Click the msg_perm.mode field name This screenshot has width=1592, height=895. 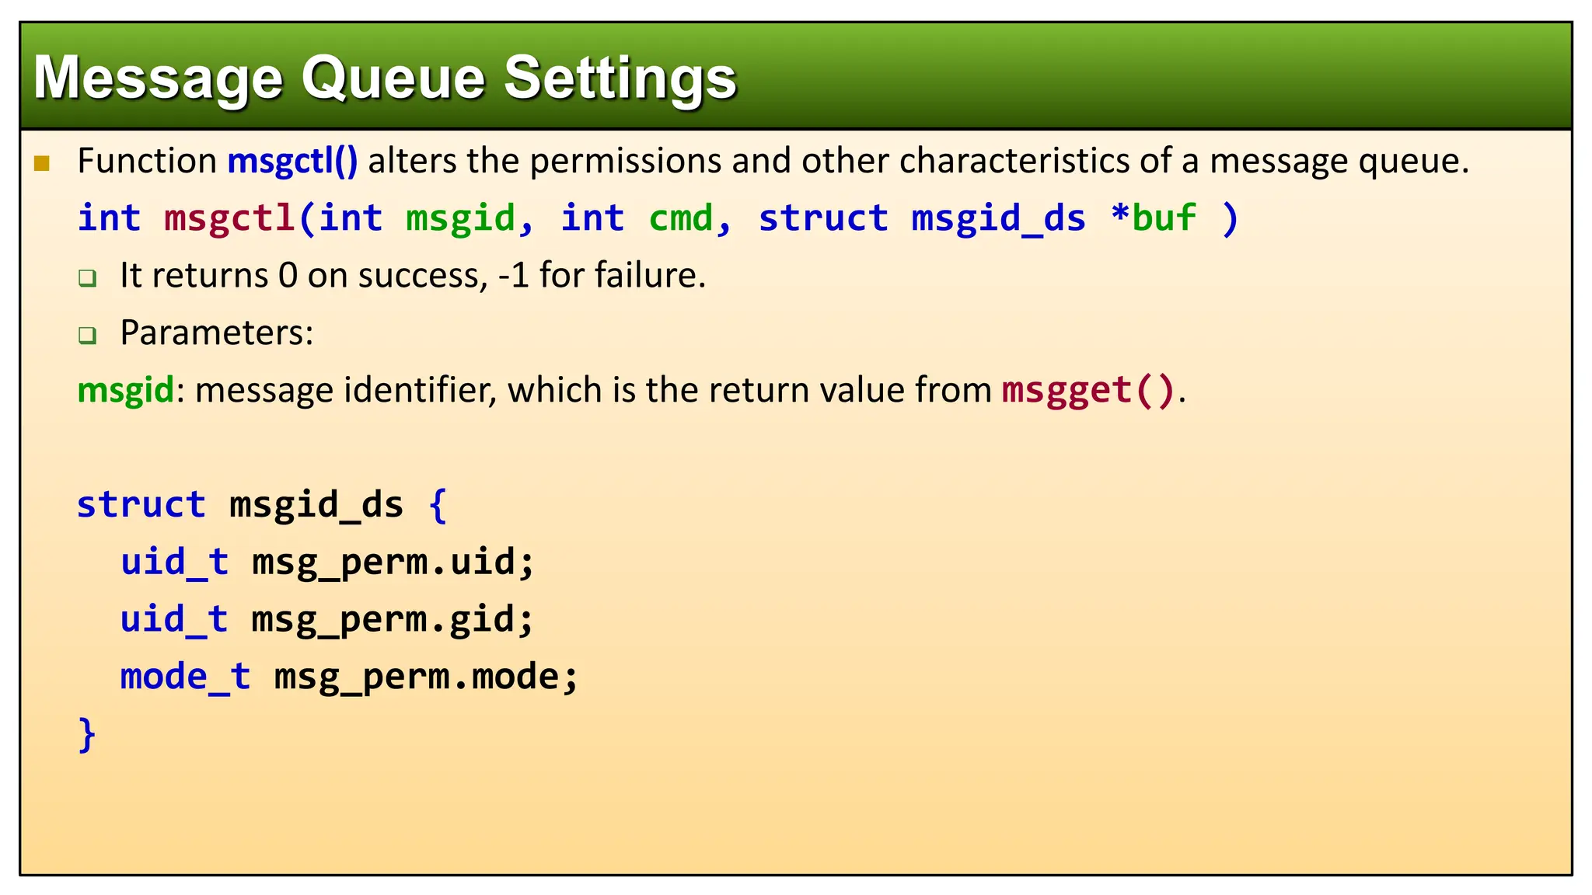(415, 677)
